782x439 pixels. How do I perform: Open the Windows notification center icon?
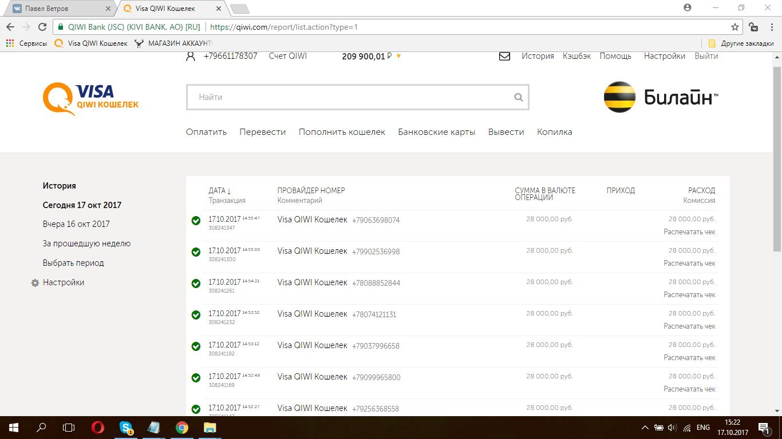[x=763, y=428]
